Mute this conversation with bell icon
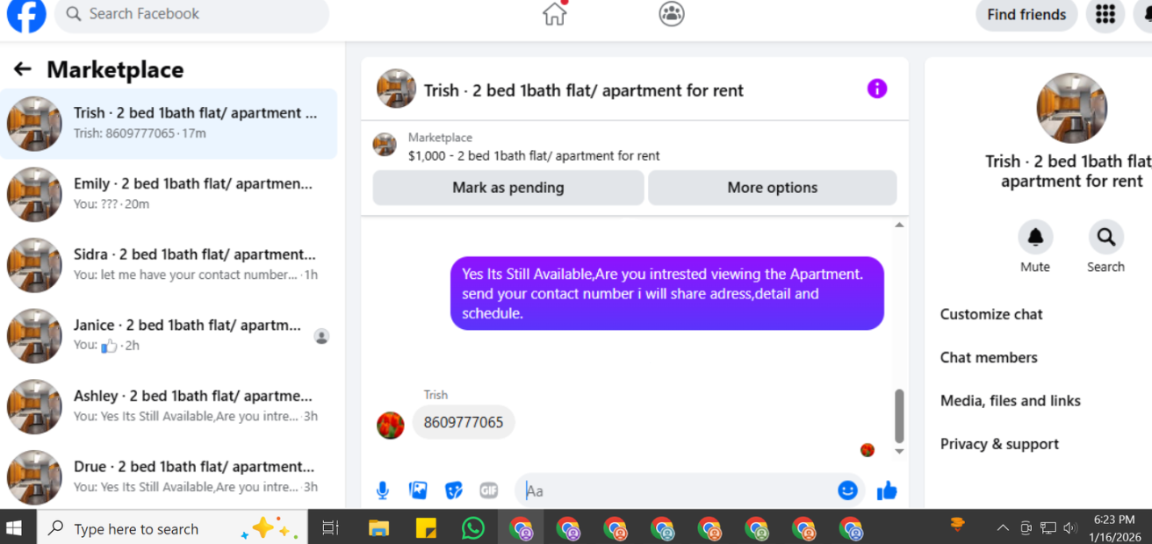The width and height of the screenshot is (1152, 544). coord(1035,237)
